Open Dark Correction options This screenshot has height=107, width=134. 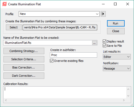(24, 76)
